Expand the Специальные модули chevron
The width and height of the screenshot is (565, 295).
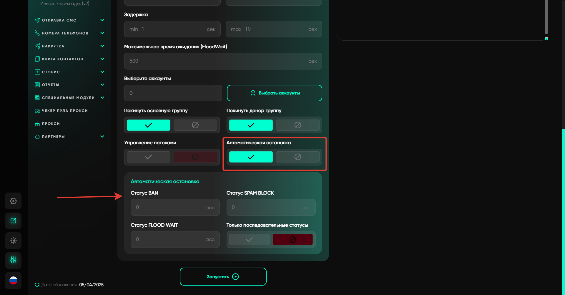click(102, 97)
